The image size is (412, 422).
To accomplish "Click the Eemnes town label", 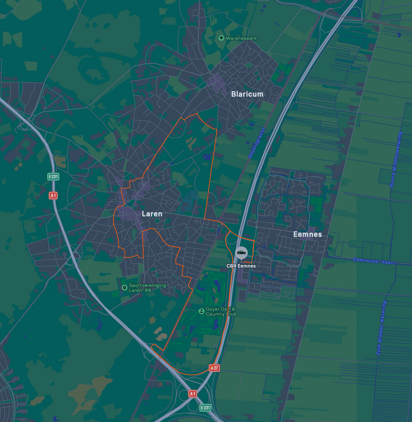I will 307,234.
